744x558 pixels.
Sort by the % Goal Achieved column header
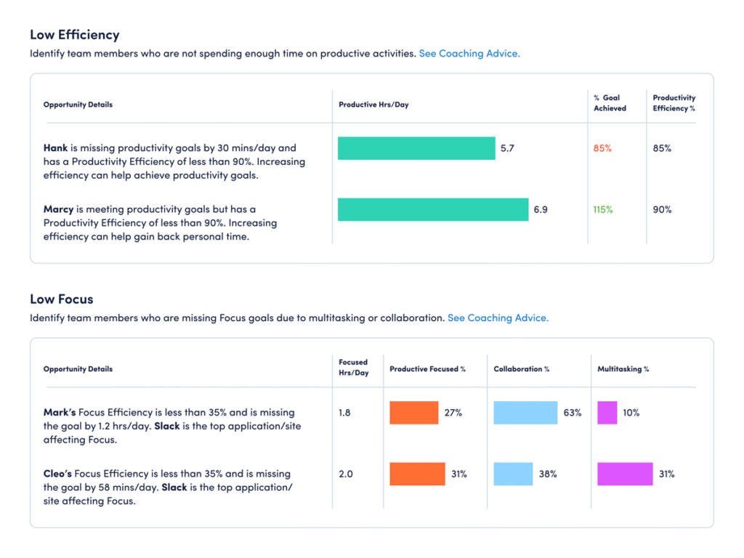tap(610, 104)
